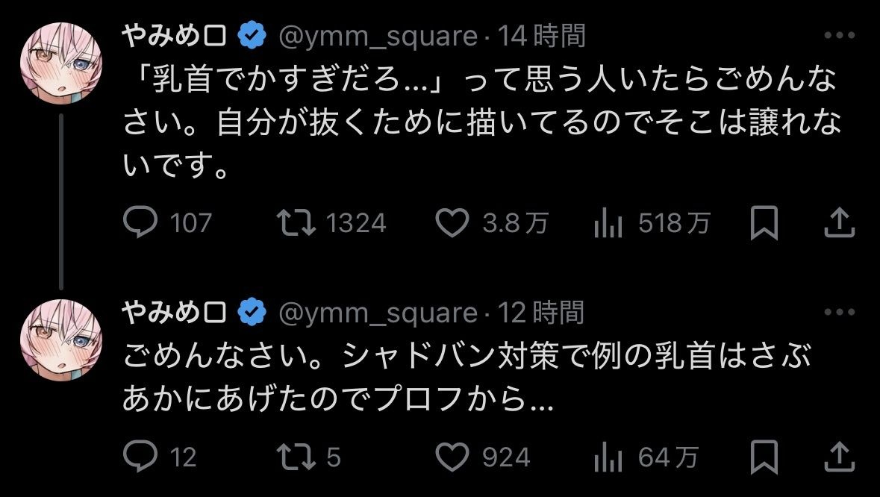Bookmark the first tweet
Viewport: 880px width, 497px height.
pyautogui.click(x=764, y=223)
